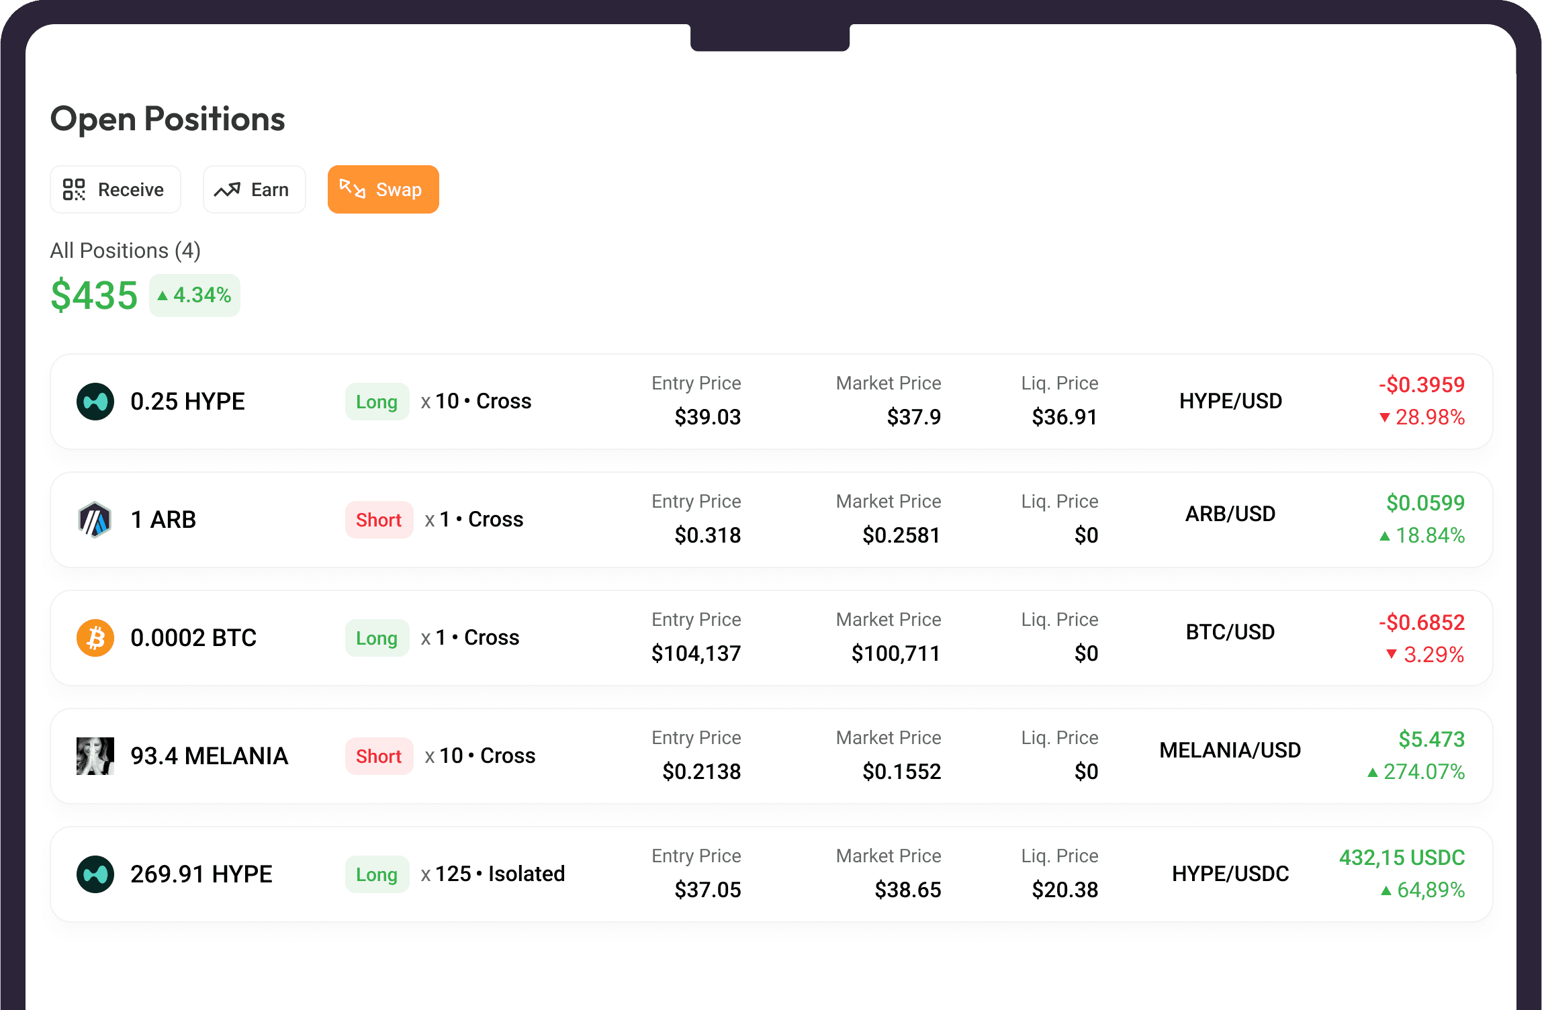Screen dimensions: 1542x1010
Task: Select the Earn button
Action: [x=254, y=189]
